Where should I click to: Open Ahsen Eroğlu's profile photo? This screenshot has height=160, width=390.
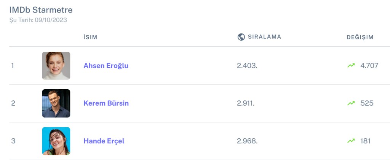coord(56,65)
